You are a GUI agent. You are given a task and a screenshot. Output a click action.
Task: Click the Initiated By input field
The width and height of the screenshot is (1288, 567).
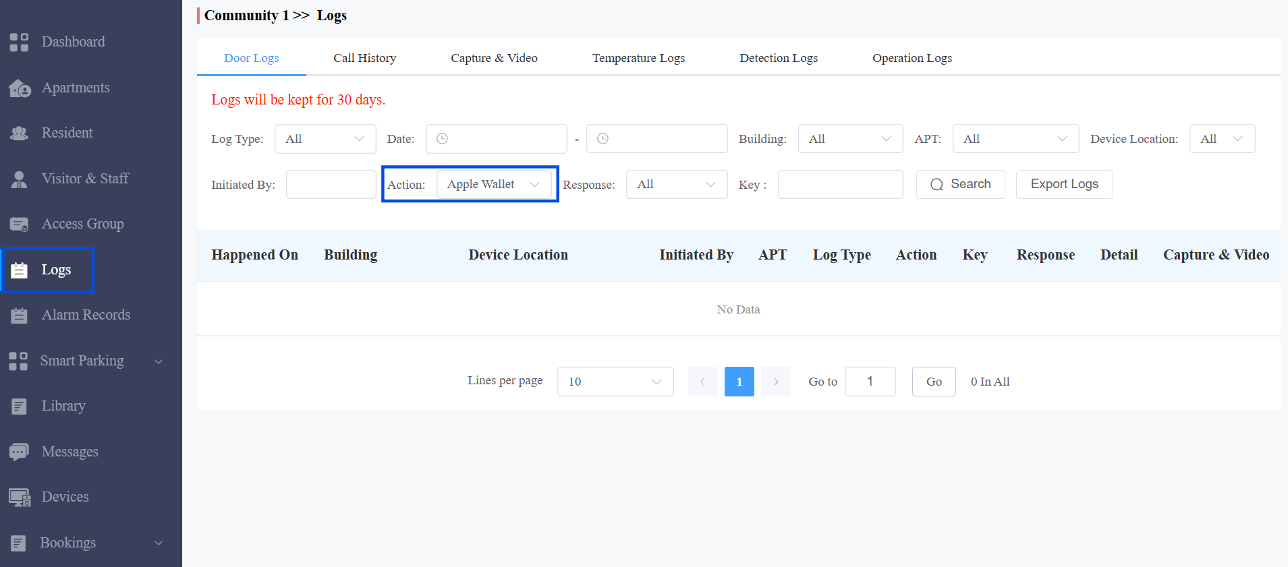pos(331,184)
